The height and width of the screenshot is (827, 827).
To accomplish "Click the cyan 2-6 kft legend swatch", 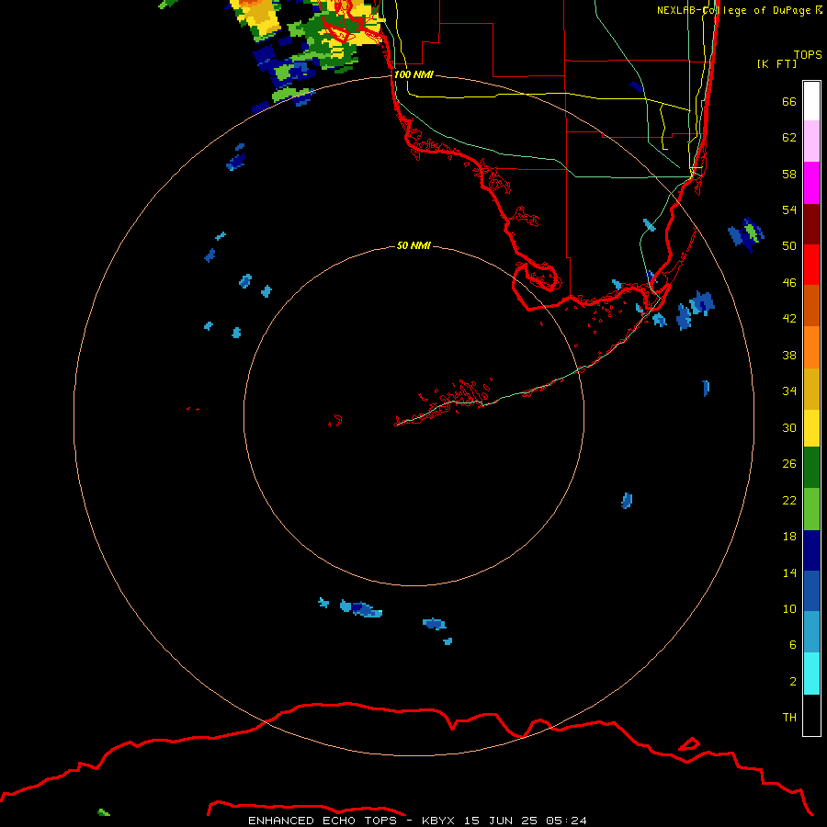I will point(811,674).
